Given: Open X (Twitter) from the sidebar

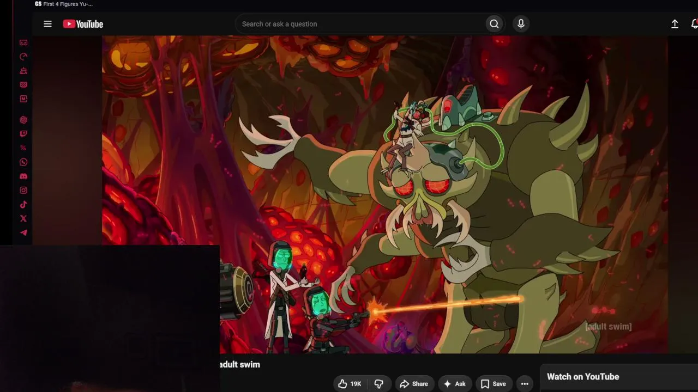Looking at the screenshot, I should pos(23,219).
